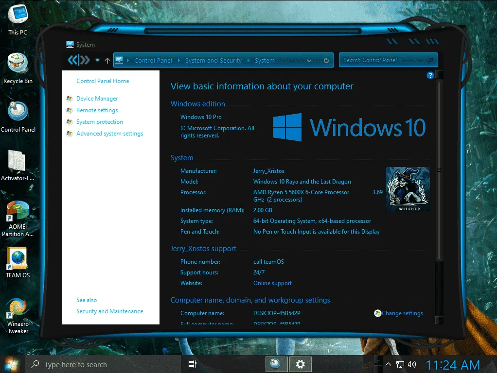This screenshot has width=497, height=373.
Task: Click the System protection shield icon
Action: coord(69,122)
